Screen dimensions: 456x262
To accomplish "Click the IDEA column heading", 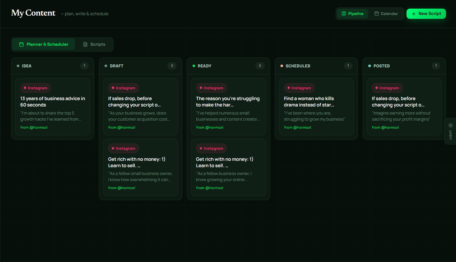I will 27,66.
